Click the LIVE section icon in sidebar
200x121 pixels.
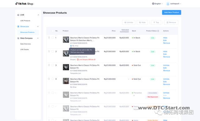click(18, 15)
